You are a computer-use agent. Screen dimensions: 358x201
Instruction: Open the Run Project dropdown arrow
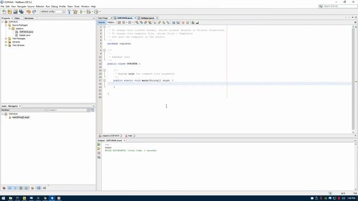tap(84, 12)
